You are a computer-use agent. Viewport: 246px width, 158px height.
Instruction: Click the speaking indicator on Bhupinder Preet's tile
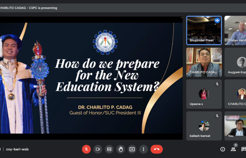point(217,20)
